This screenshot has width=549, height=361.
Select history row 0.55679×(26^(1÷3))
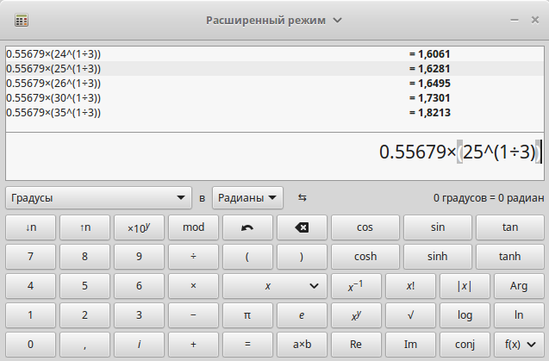click(x=275, y=84)
